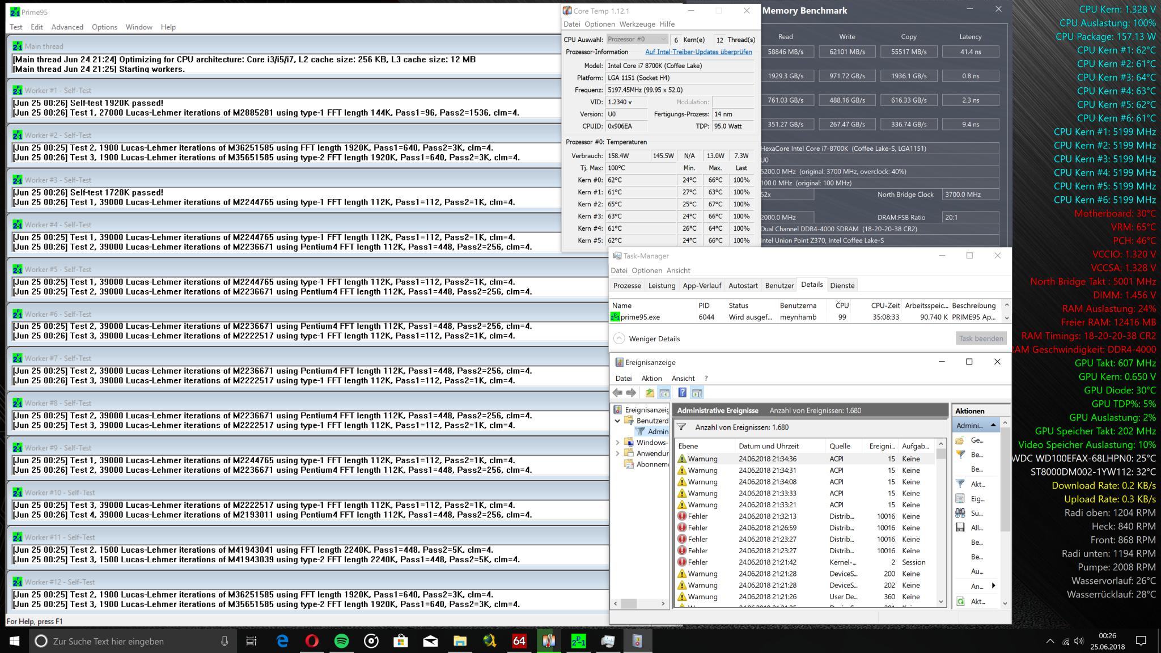
Task: Click Task View taskbar button
Action: [251, 641]
